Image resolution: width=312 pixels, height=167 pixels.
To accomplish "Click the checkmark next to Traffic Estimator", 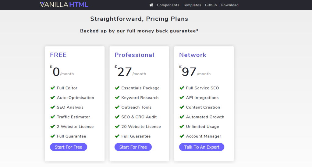I will click(x=52, y=117).
